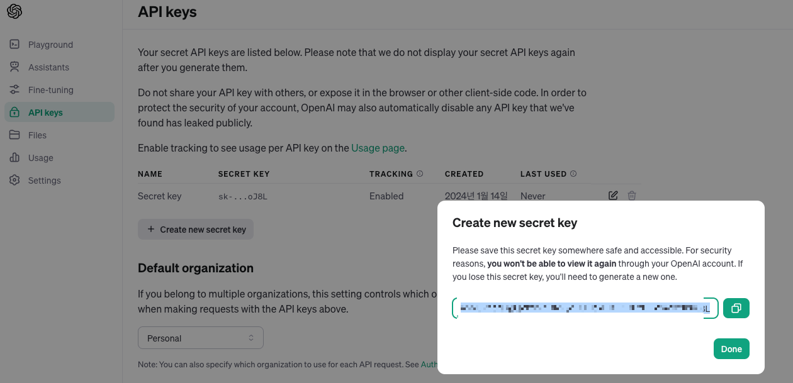Click the Usage bar chart icon
This screenshot has height=383, width=793.
click(14, 158)
